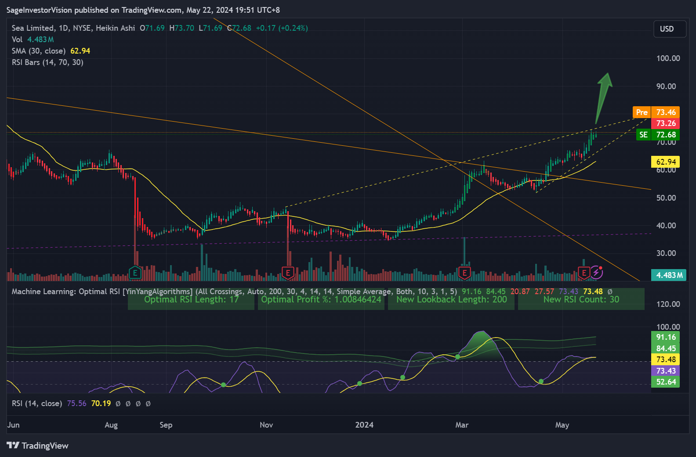Click the earnings marker near Nov

pyautogui.click(x=288, y=273)
